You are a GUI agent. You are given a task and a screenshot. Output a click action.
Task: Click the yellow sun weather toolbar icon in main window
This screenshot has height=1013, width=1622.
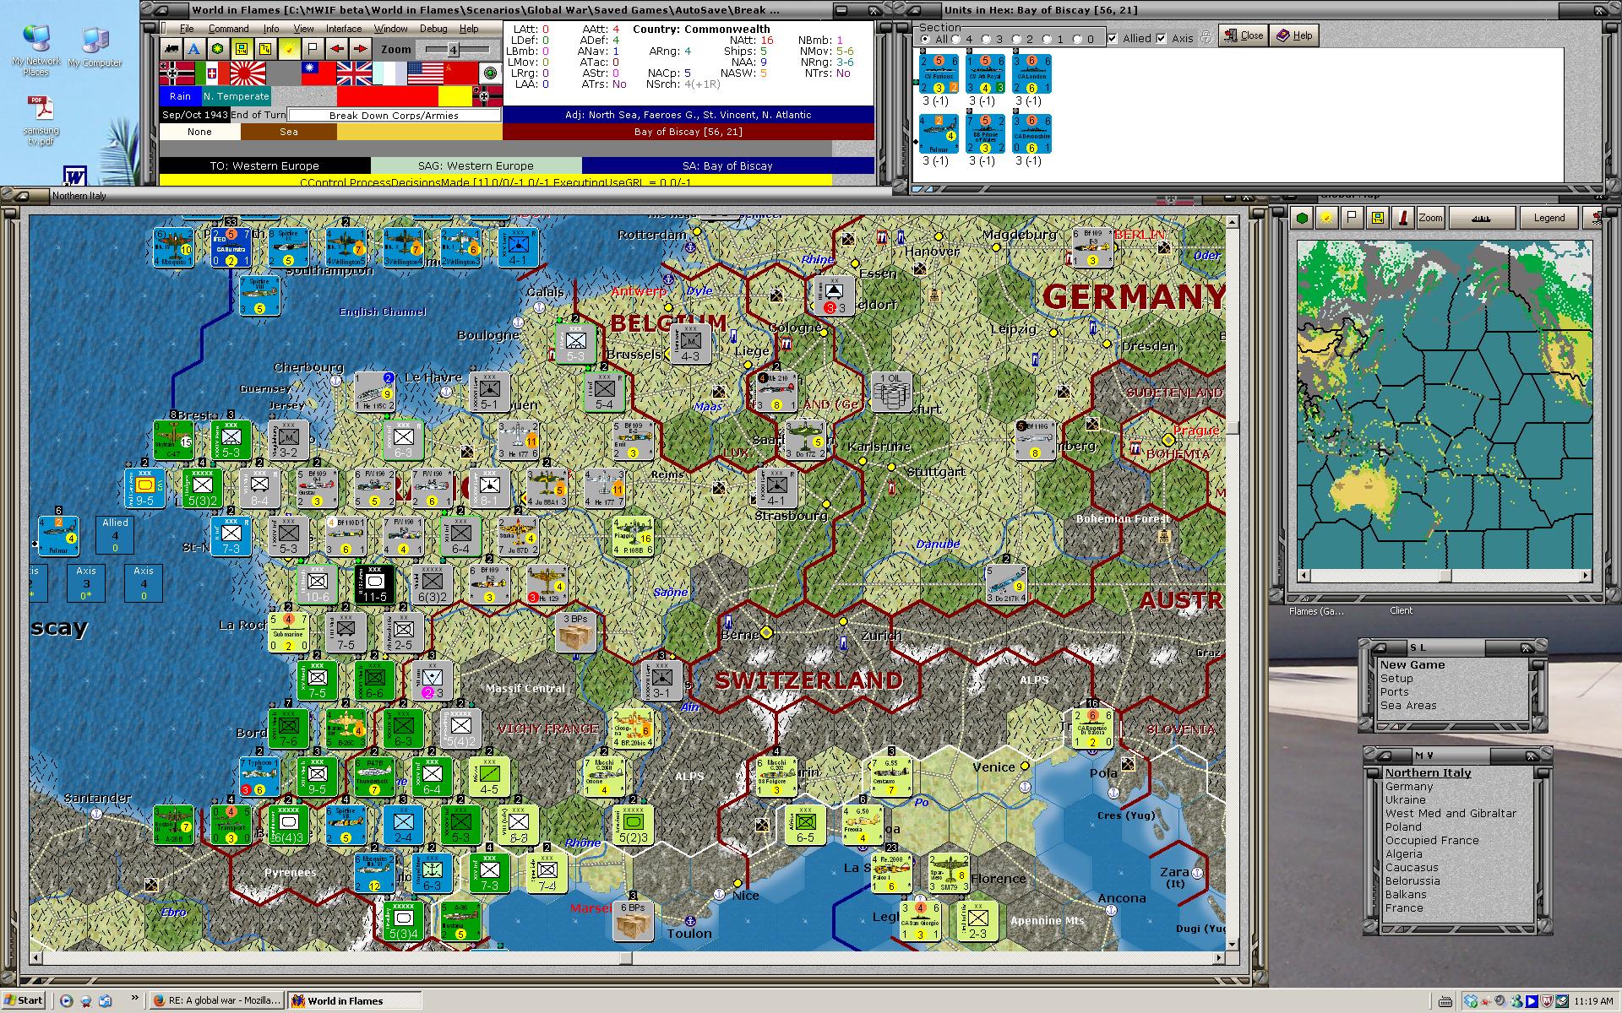point(289,48)
